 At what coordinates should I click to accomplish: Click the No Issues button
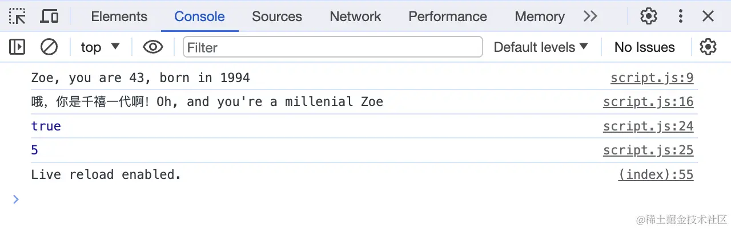click(644, 47)
